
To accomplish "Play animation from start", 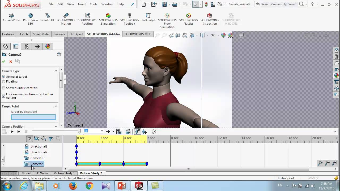I will 11,132.
